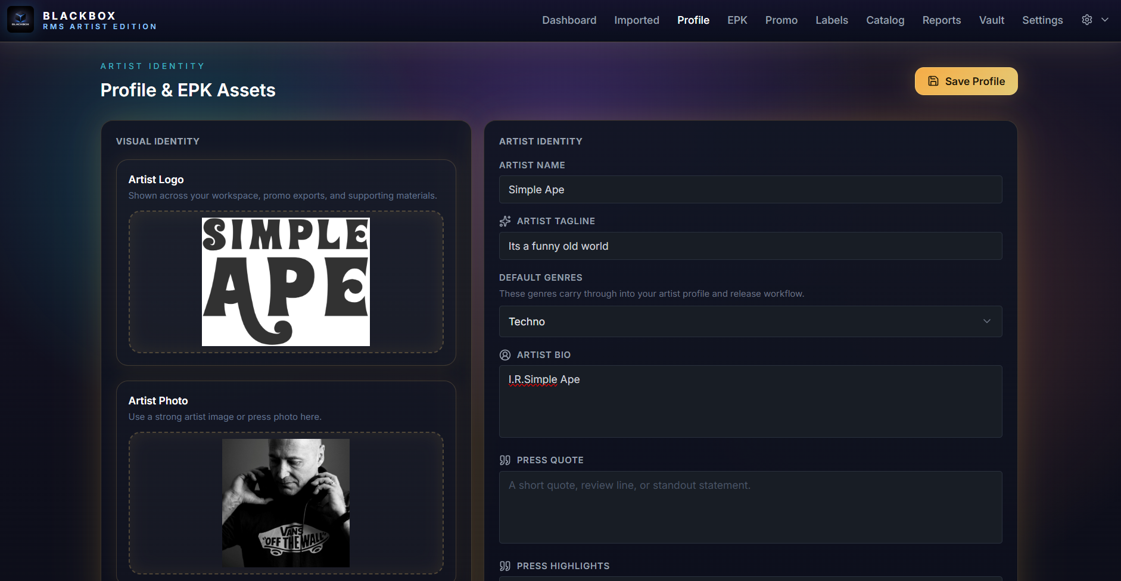Open the Techno default genre dropdown
This screenshot has height=581, width=1121.
(750, 321)
